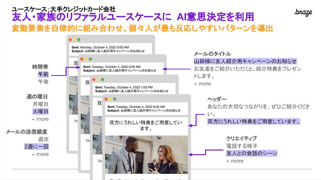Click the yellow circle on the frontmost email window
Image resolution: width=321 pixels, height=180 pixels.
pos(110,99)
